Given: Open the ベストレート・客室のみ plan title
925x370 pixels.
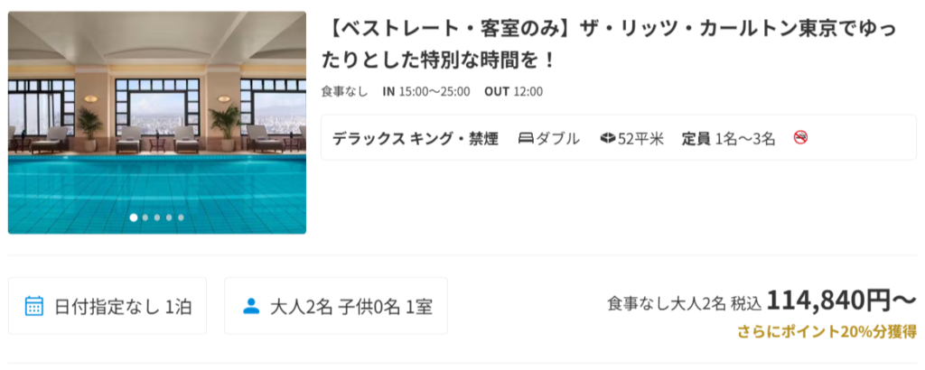Looking at the screenshot, I should [x=610, y=44].
